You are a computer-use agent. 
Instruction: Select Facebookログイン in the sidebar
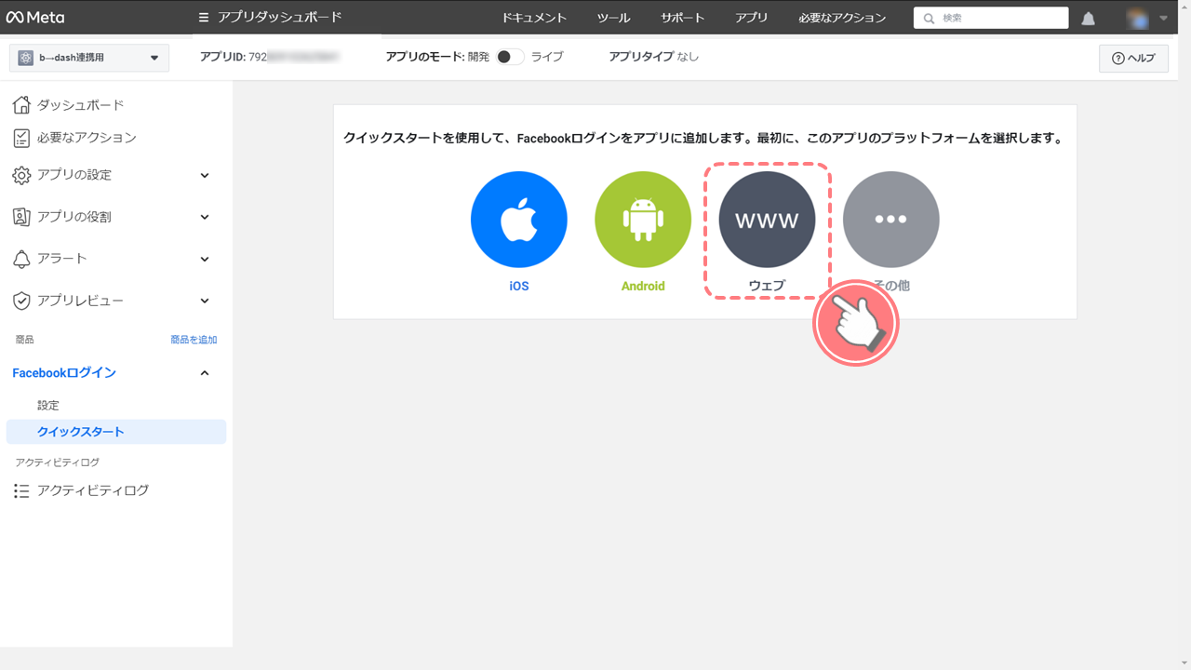[64, 373]
